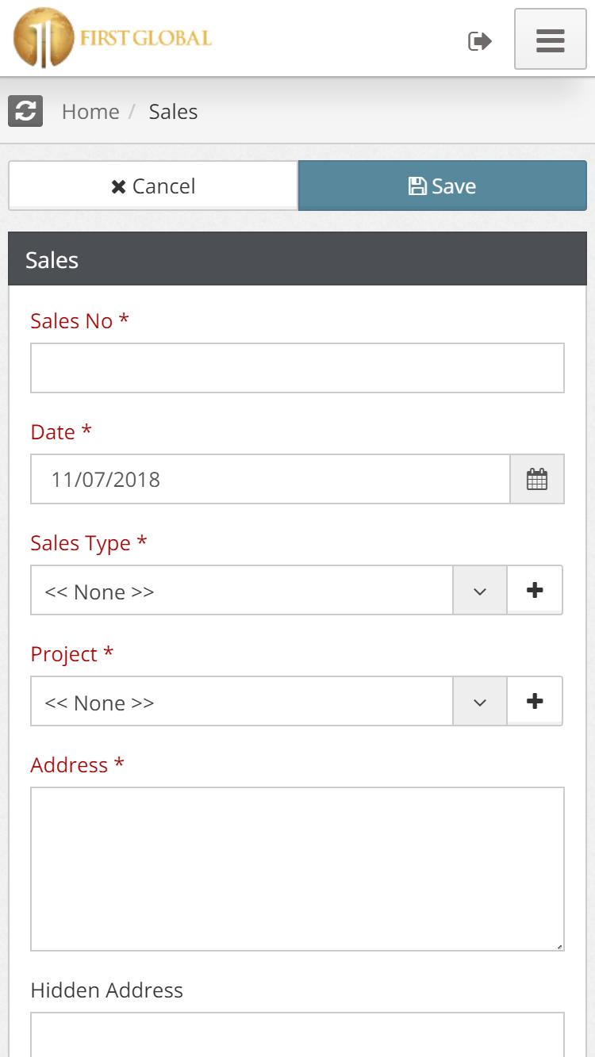Viewport: 595px width, 1057px height.
Task: Go to Home breadcrumb link
Action: (90, 112)
